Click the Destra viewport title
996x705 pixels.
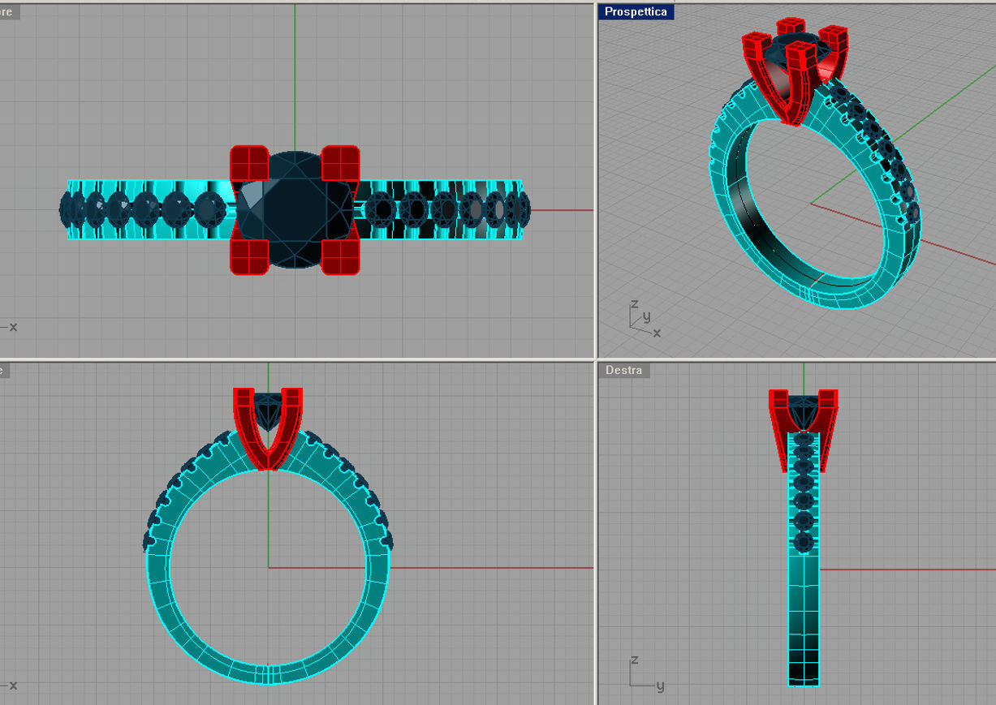[x=623, y=370]
